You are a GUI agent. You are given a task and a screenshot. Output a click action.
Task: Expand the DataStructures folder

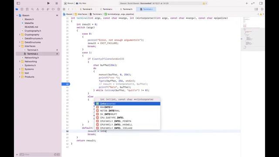[20, 42]
